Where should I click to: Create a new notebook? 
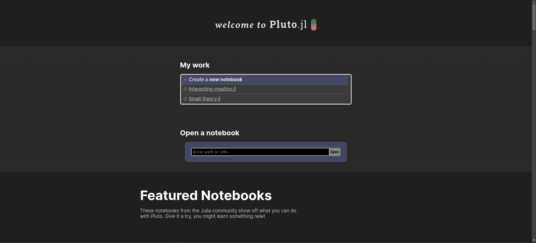coord(215,80)
